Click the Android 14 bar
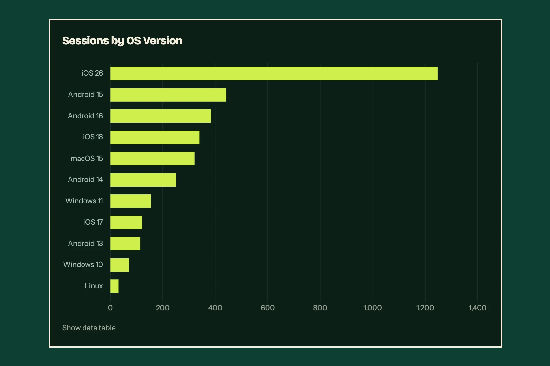The height and width of the screenshot is (366, 550). coord(143,180)
